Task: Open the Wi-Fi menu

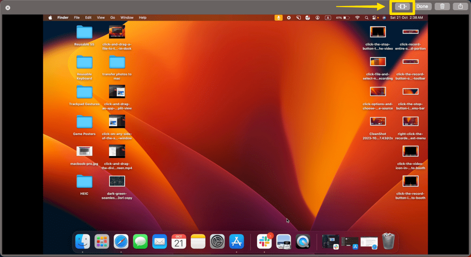Action: pyautogui.click(x=357, y=18)
